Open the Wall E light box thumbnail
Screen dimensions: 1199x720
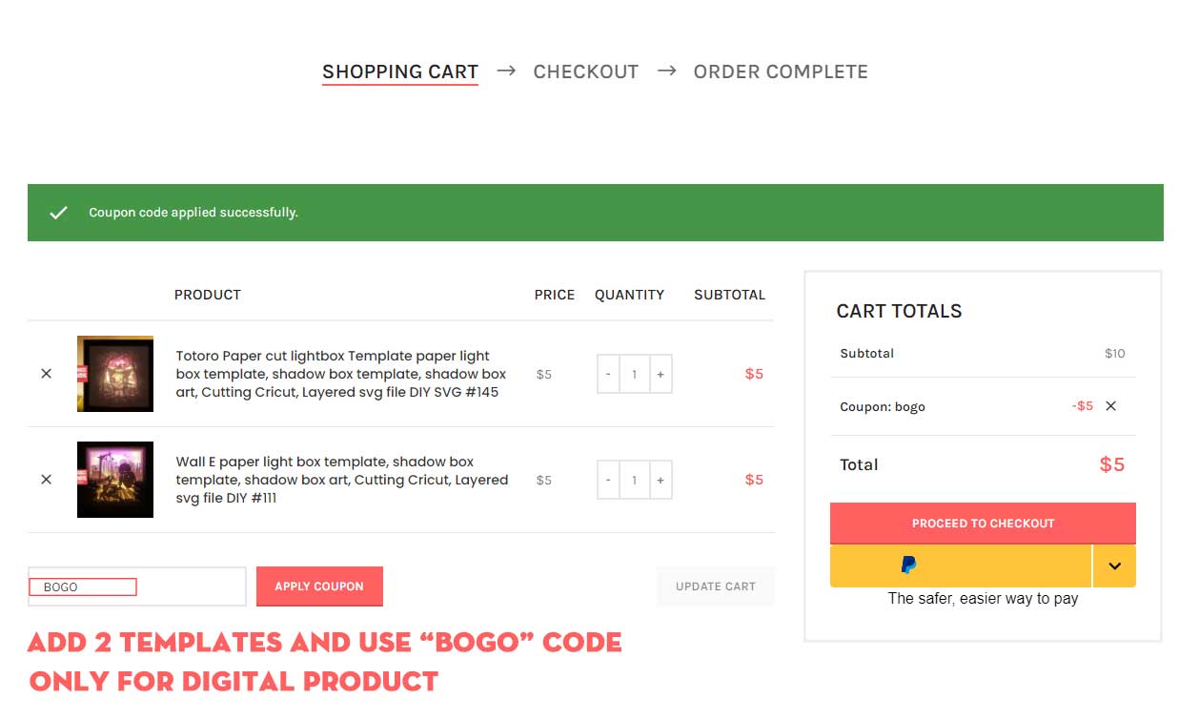[x=115, y=480]
